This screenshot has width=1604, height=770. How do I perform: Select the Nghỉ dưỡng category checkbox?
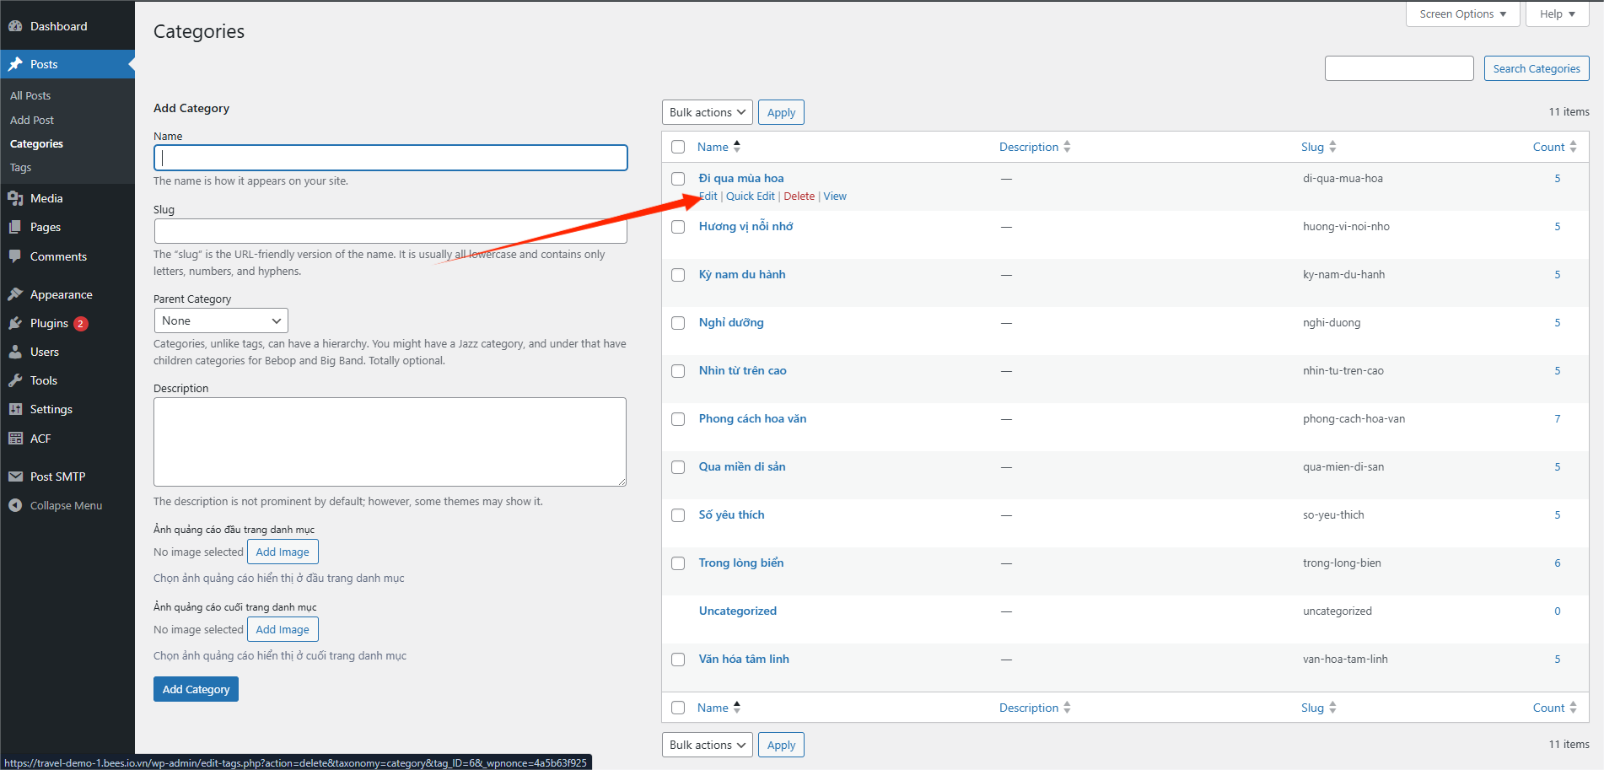point(678,323)
